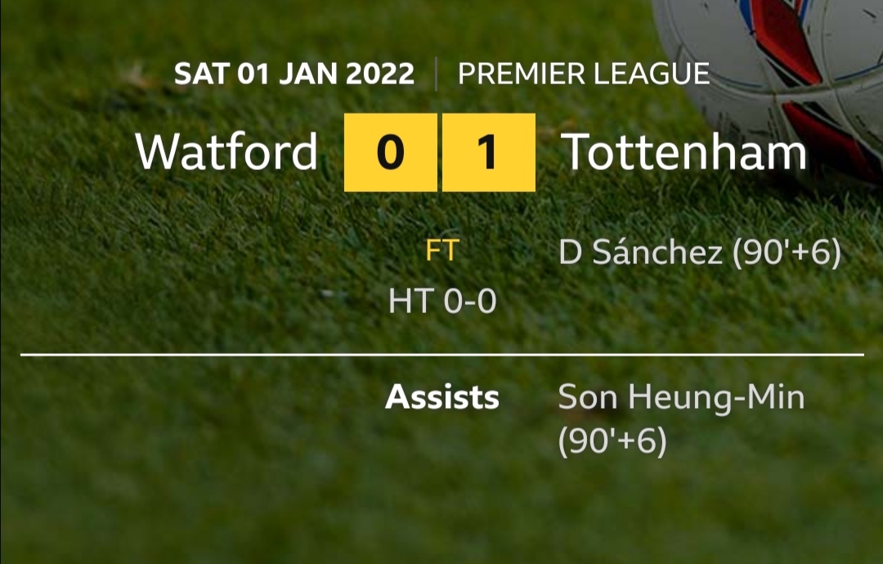The height and width of the screenshot is (564, 883).
Task: Click the football image in corner
Action: click(770, 84)
